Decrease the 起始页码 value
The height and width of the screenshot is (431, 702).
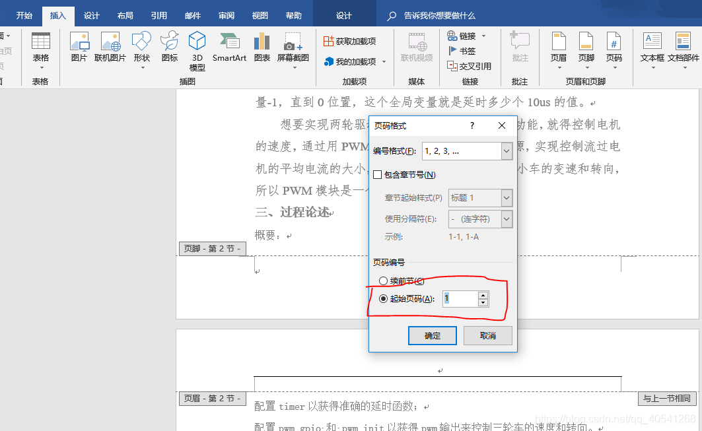click(x=483, y=302)
